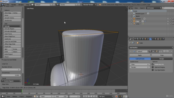The height and width of the screenshot is (98, 174).
Task: Click the Lamp data icon in outliner
Action: tap(143, 24)
